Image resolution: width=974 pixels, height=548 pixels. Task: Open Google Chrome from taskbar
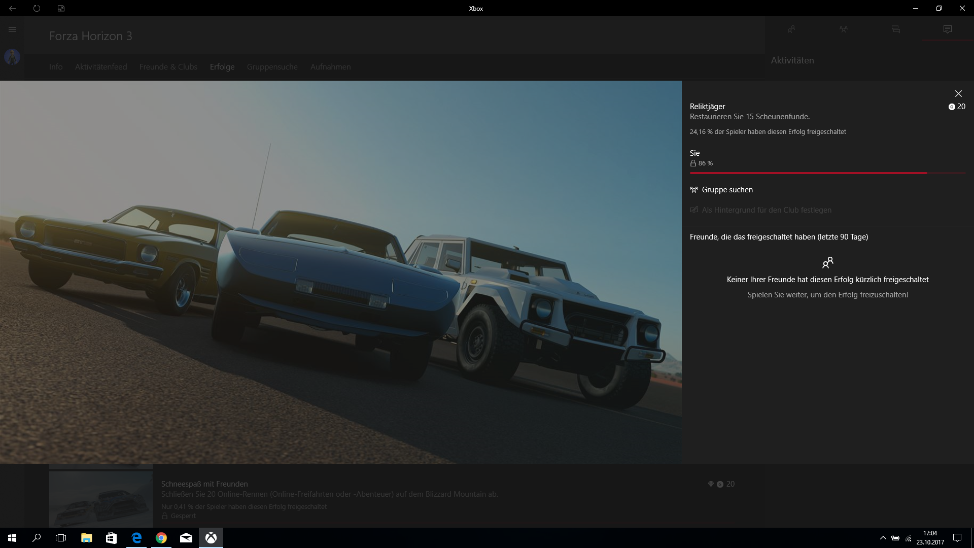tap(161, 538)
